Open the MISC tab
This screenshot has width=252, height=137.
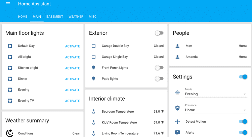(x=93, y=17)
